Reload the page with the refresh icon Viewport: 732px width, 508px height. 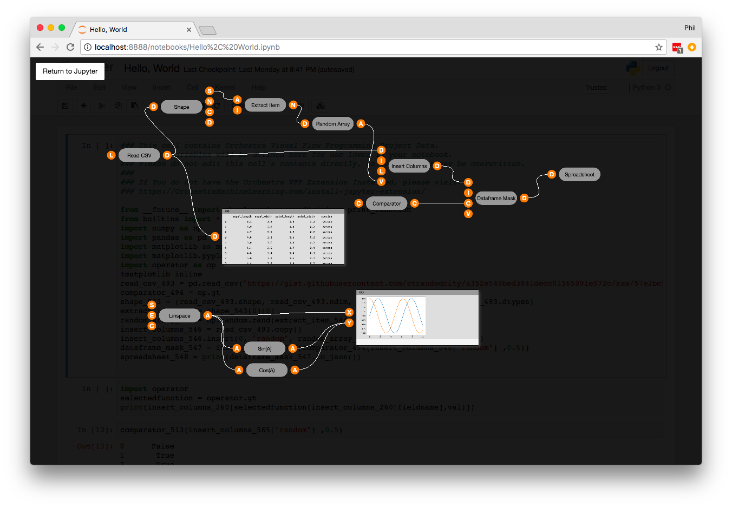70,47
